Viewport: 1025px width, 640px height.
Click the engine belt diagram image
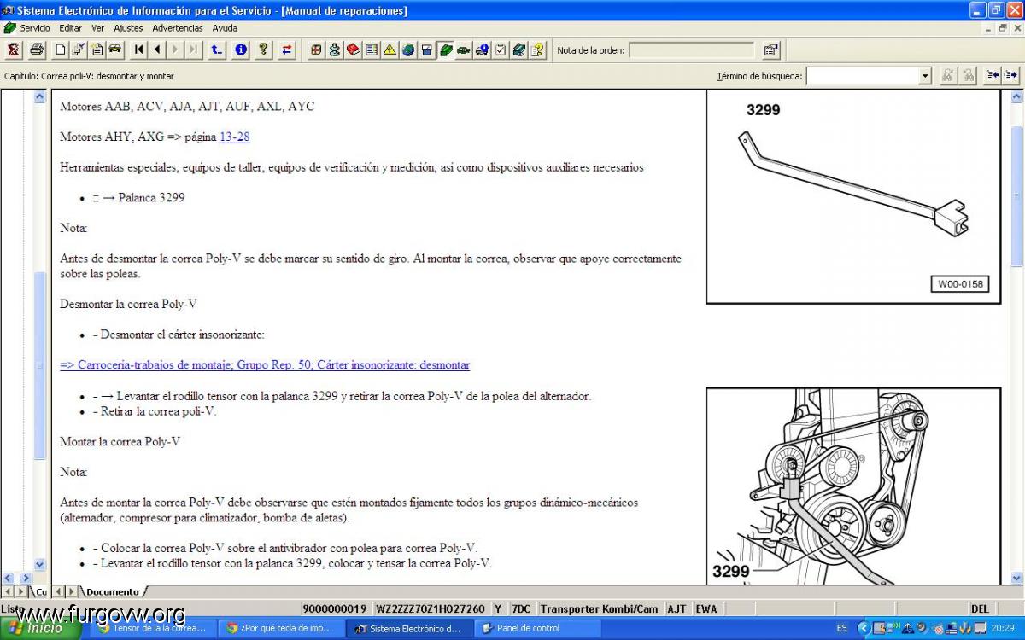point(852,486)
